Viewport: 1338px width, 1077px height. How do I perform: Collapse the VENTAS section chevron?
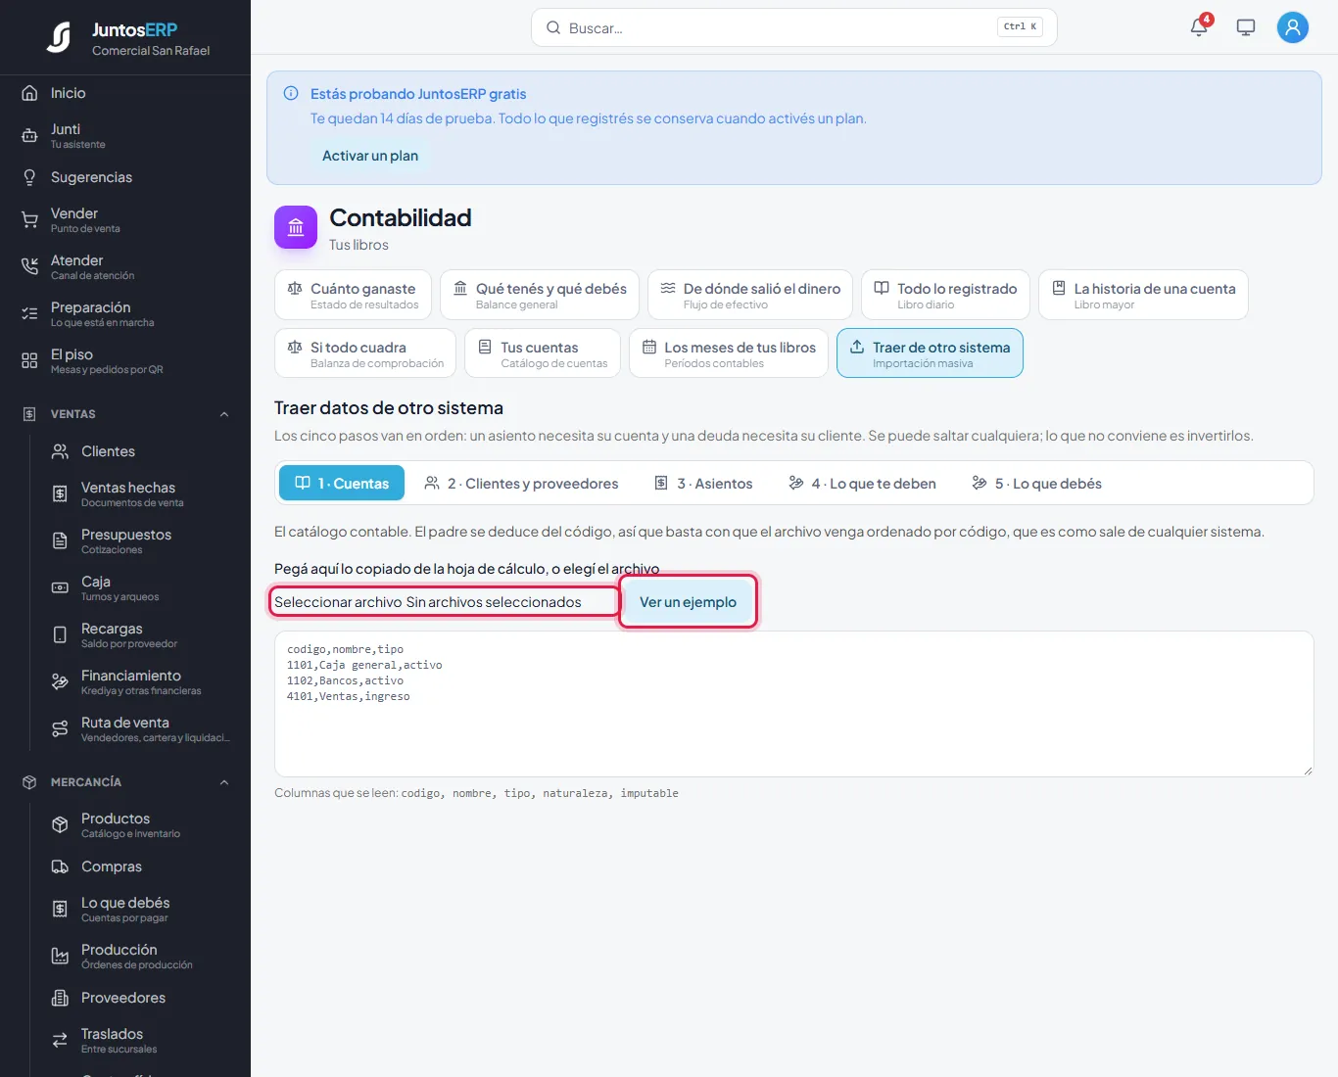click(224, 414)
